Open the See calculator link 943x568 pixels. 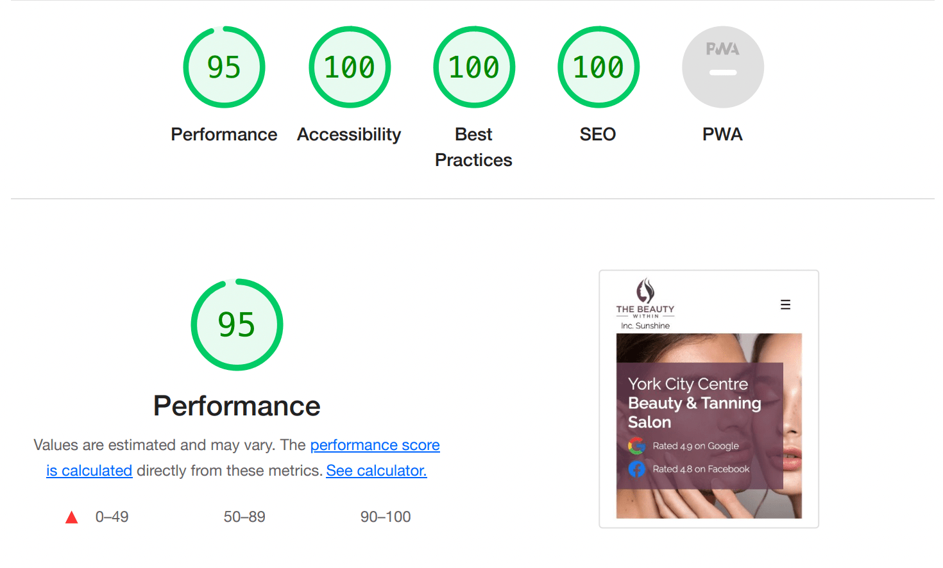pos(377,471)
